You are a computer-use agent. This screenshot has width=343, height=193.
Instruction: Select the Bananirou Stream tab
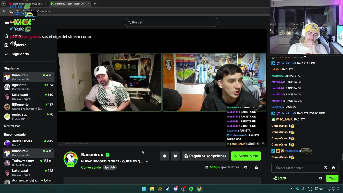click(70, 4)
